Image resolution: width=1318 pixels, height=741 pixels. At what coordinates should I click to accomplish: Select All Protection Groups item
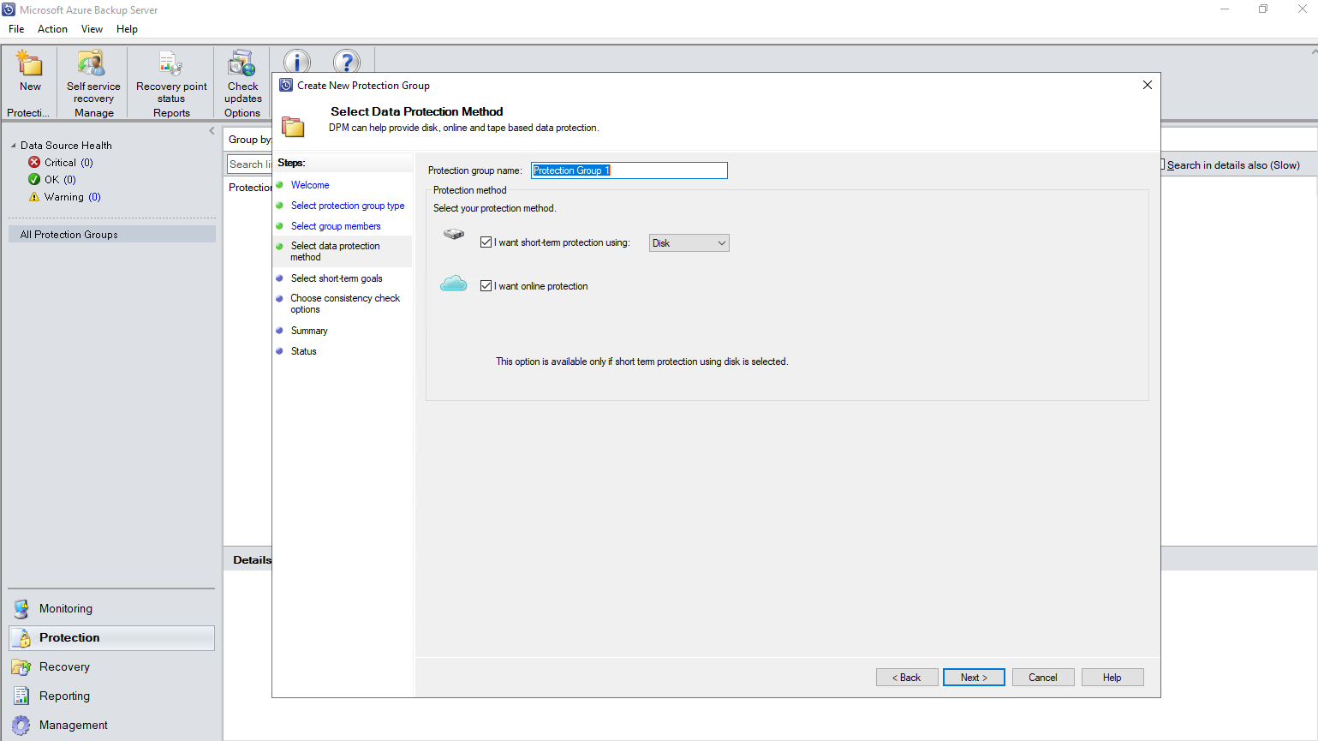(112, 235)
